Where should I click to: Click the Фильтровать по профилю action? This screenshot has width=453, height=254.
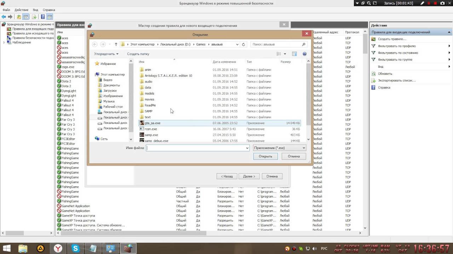[x=397, y=46]
